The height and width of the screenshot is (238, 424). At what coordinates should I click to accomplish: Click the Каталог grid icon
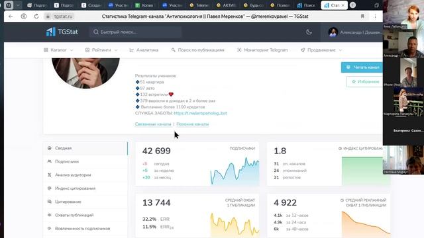click(x=46, y=50)
